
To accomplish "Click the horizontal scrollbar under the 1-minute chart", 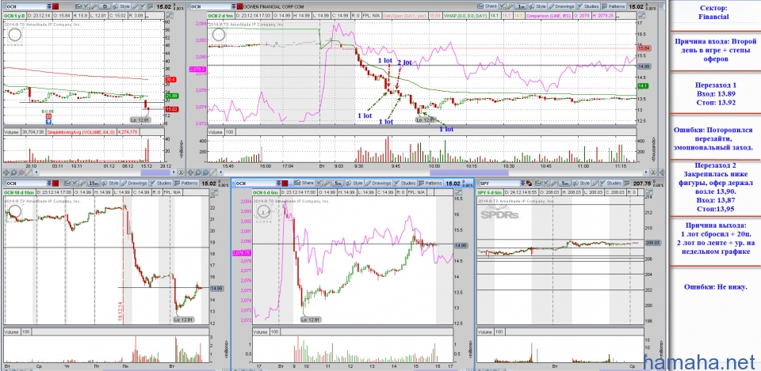I will [x=433, y=172].
